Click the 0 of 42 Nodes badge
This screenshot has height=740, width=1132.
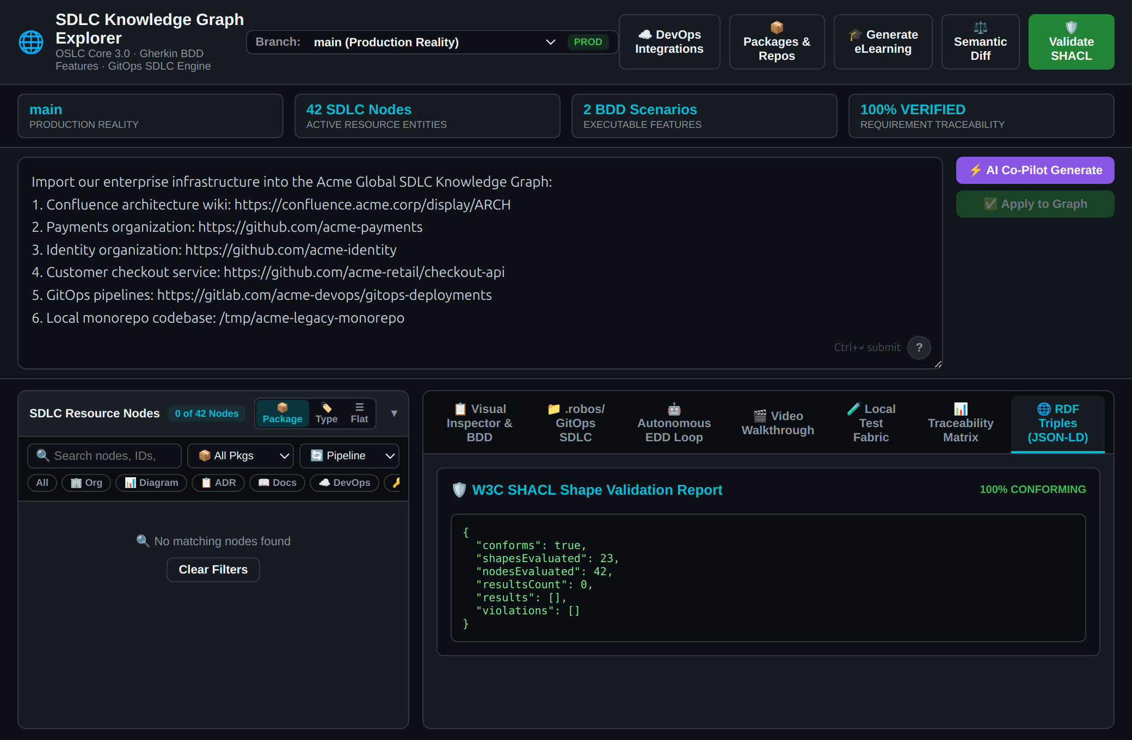click(x=207, y=414)
